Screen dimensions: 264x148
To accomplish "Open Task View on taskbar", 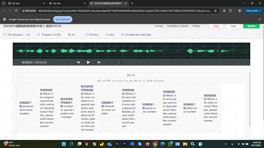I will [79, 144].
